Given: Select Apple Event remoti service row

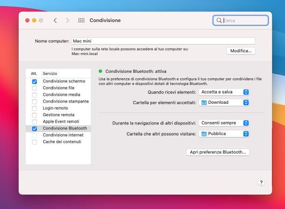Looking at the screenshot, I should 58,121.
